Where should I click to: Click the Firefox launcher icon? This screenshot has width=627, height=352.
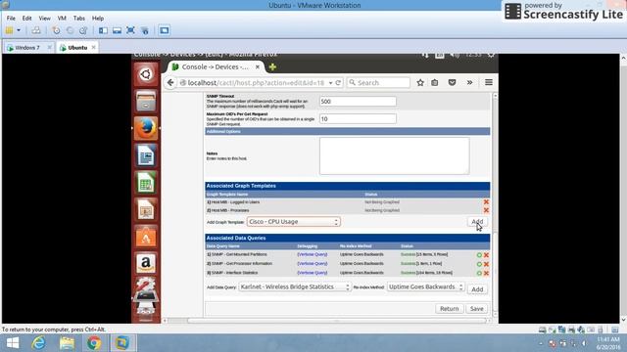tap(146, 128)
